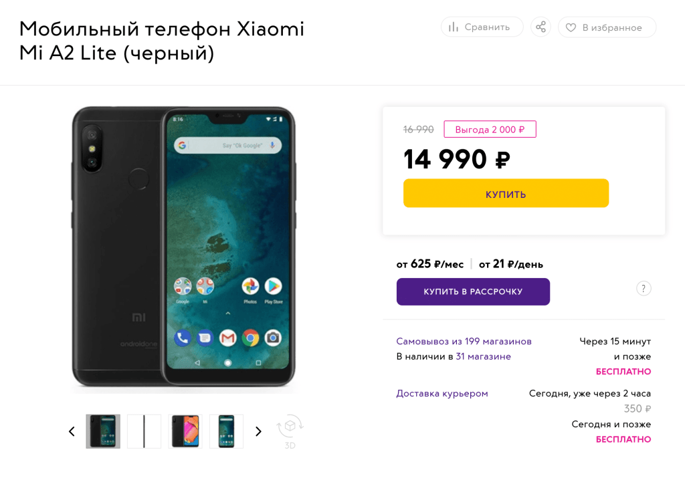Click КУПИТЬ В РАССРОЧКУ button
The image size is (685, 478).
[x=473, y=291]
